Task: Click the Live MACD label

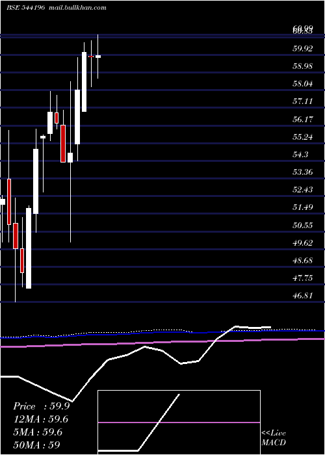Action: click(274, 438)
